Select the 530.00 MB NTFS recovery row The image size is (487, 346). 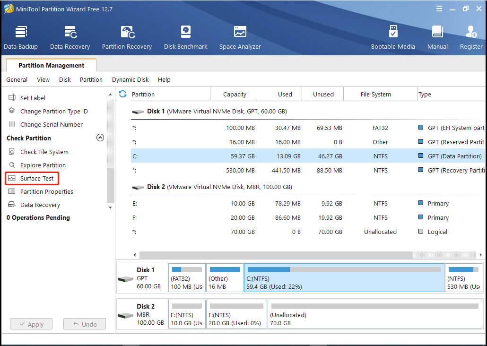click(307, 170)
